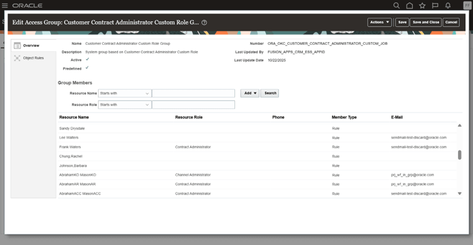
Task: Open the Actions dropdown menu
Action: [380, 22]
